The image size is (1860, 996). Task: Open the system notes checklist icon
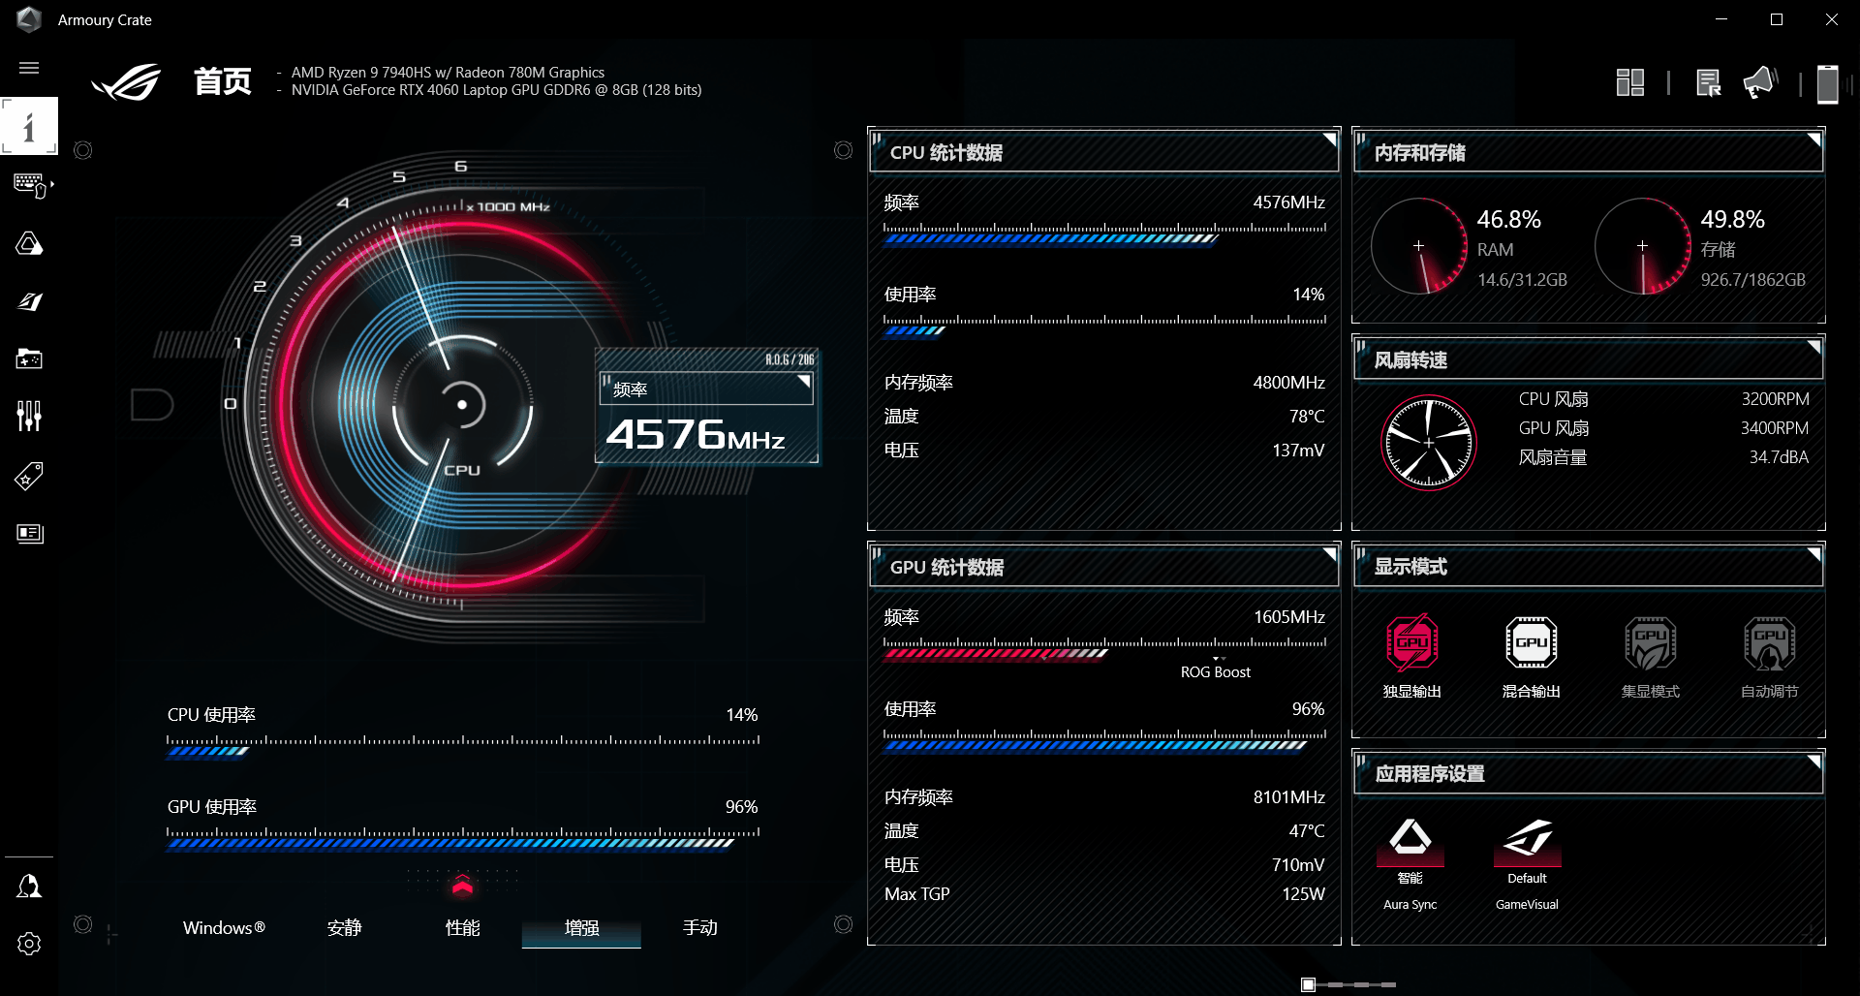pos(1709,83)
